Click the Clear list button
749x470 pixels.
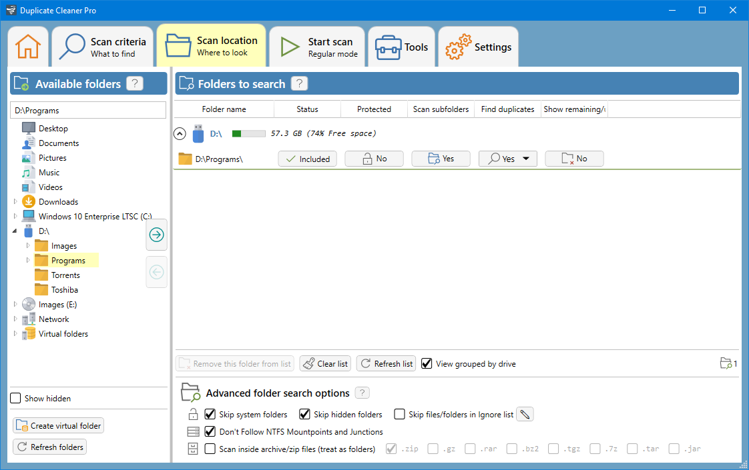pyautogui.click(x=325, y=363)
